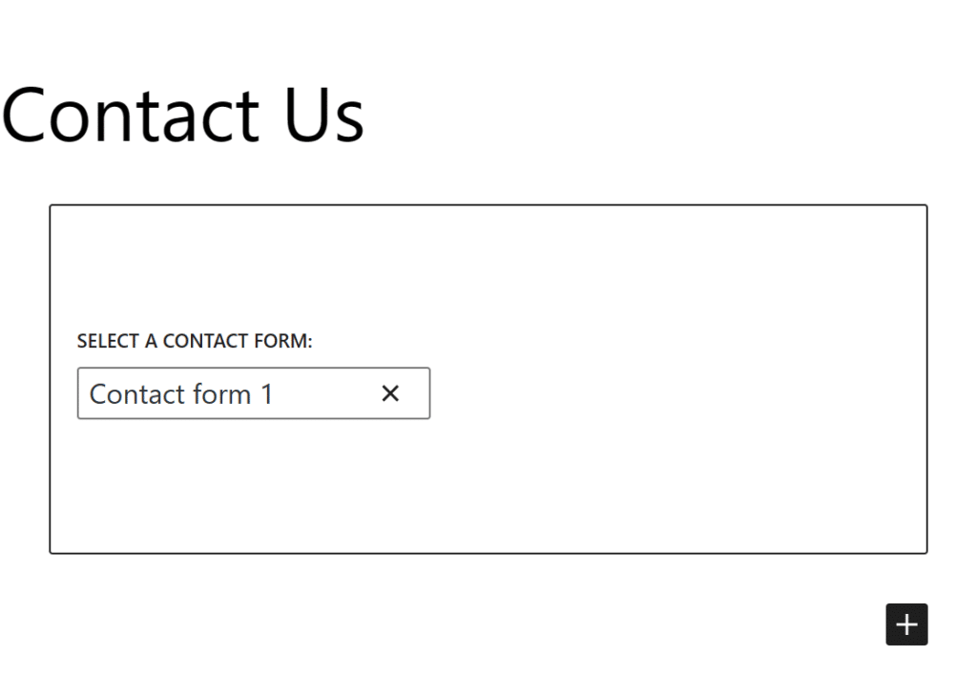Select the SELECT A CONTACT FORM label
The height and width of the screenshot is (677, 977).
click(x=196, y=341)
